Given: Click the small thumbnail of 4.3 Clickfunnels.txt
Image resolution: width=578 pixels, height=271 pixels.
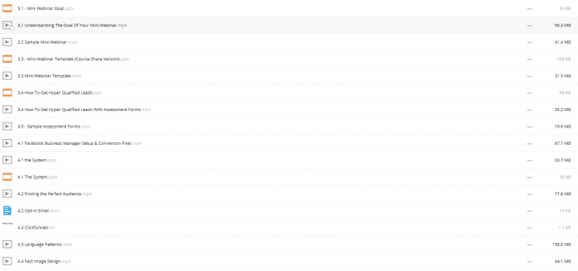Looking at the screenshot, I should (x=7, y=223).
